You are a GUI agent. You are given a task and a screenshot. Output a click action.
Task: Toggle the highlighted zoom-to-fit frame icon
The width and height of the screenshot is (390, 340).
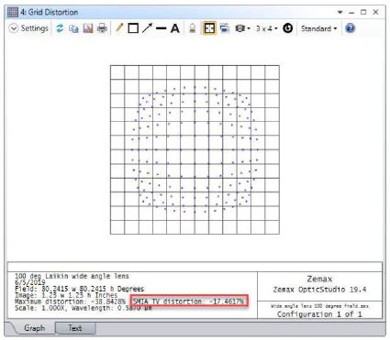point(209,28)
